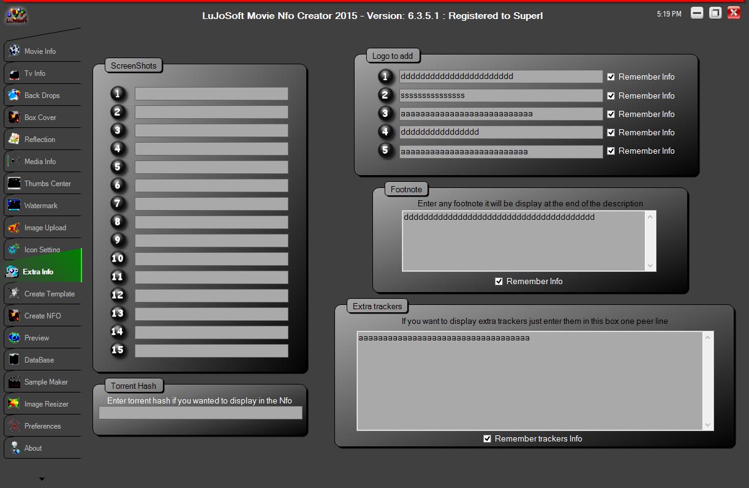The height and width of the screenshot is (488, 749).
Task: Close the Nfo Creator window
Action: pyautogui.click(x=734, y=13)
